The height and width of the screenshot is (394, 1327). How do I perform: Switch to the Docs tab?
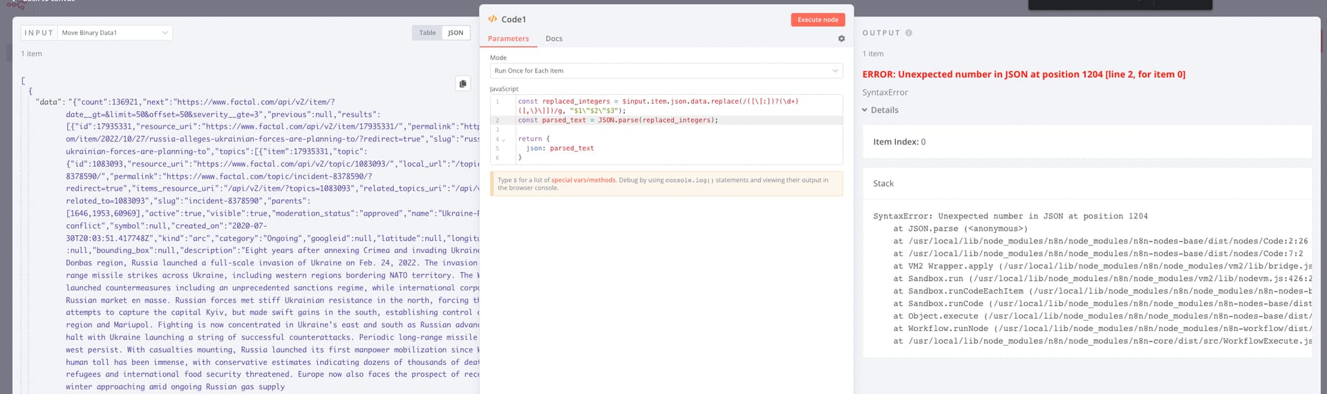[x=554, y=39]
